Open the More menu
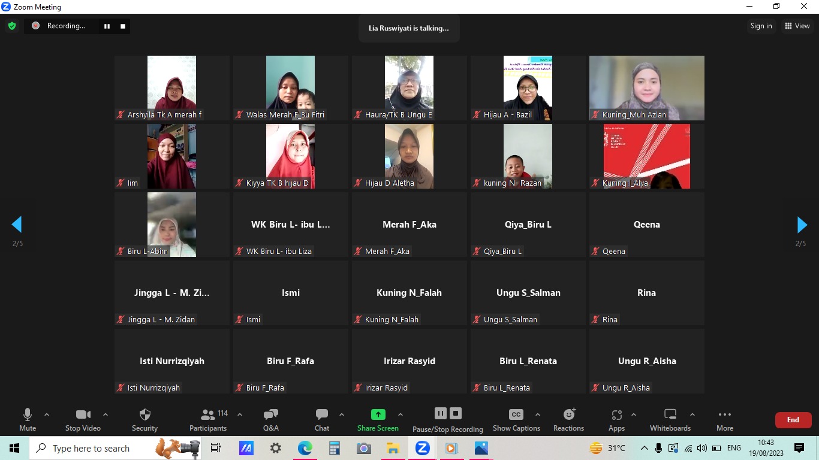The width and height of the screenshot is (819, 460). [x=724, y=419]
